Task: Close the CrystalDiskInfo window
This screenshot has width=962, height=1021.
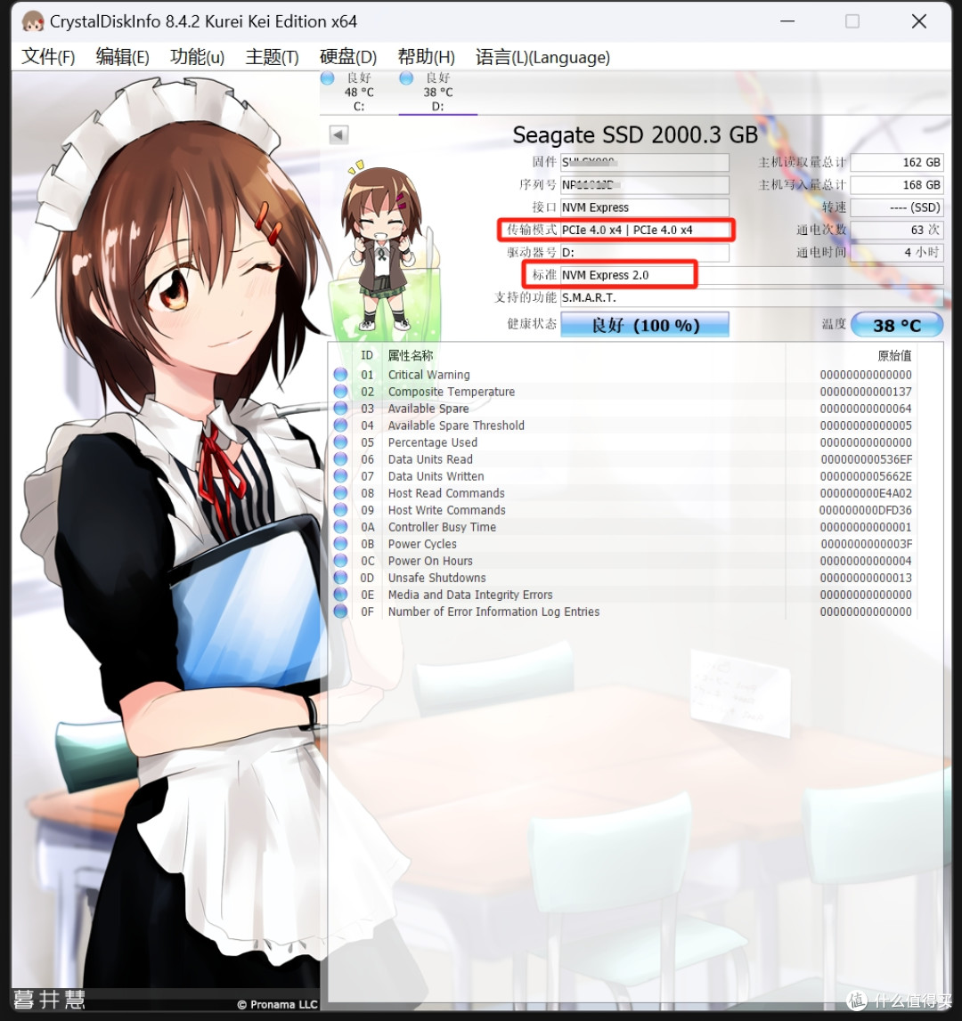Action: [919, 21]
